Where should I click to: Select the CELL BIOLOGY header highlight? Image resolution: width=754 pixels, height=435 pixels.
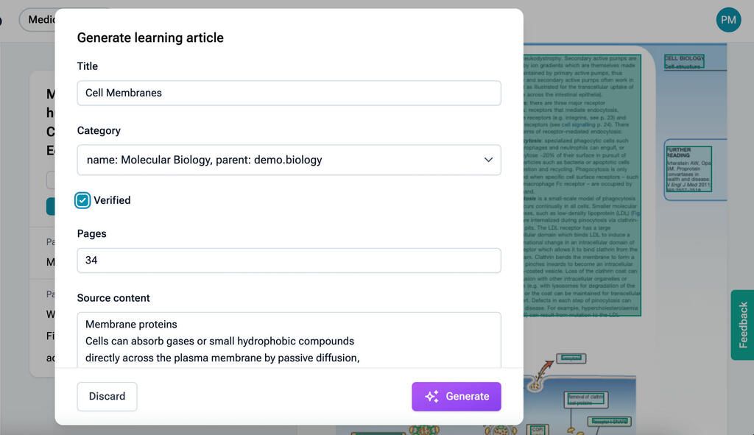click(x=684, y=62)
